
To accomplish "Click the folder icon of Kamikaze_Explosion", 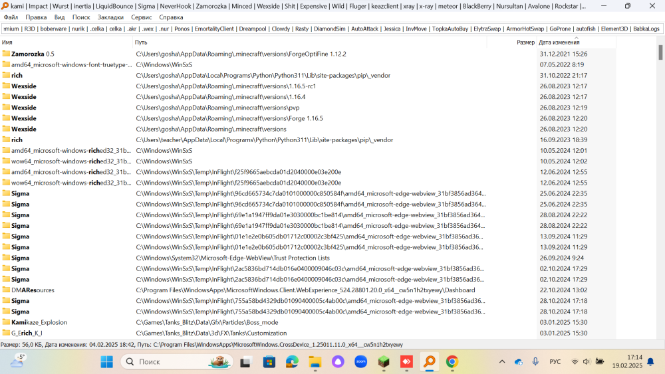I will [x=6, y=322].
